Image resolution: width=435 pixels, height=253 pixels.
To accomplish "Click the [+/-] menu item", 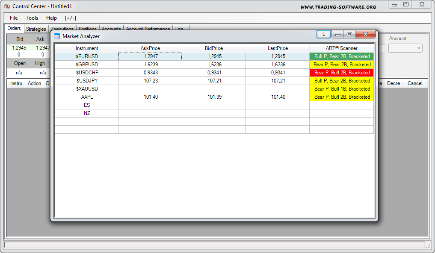I will [x=71, y=18].
